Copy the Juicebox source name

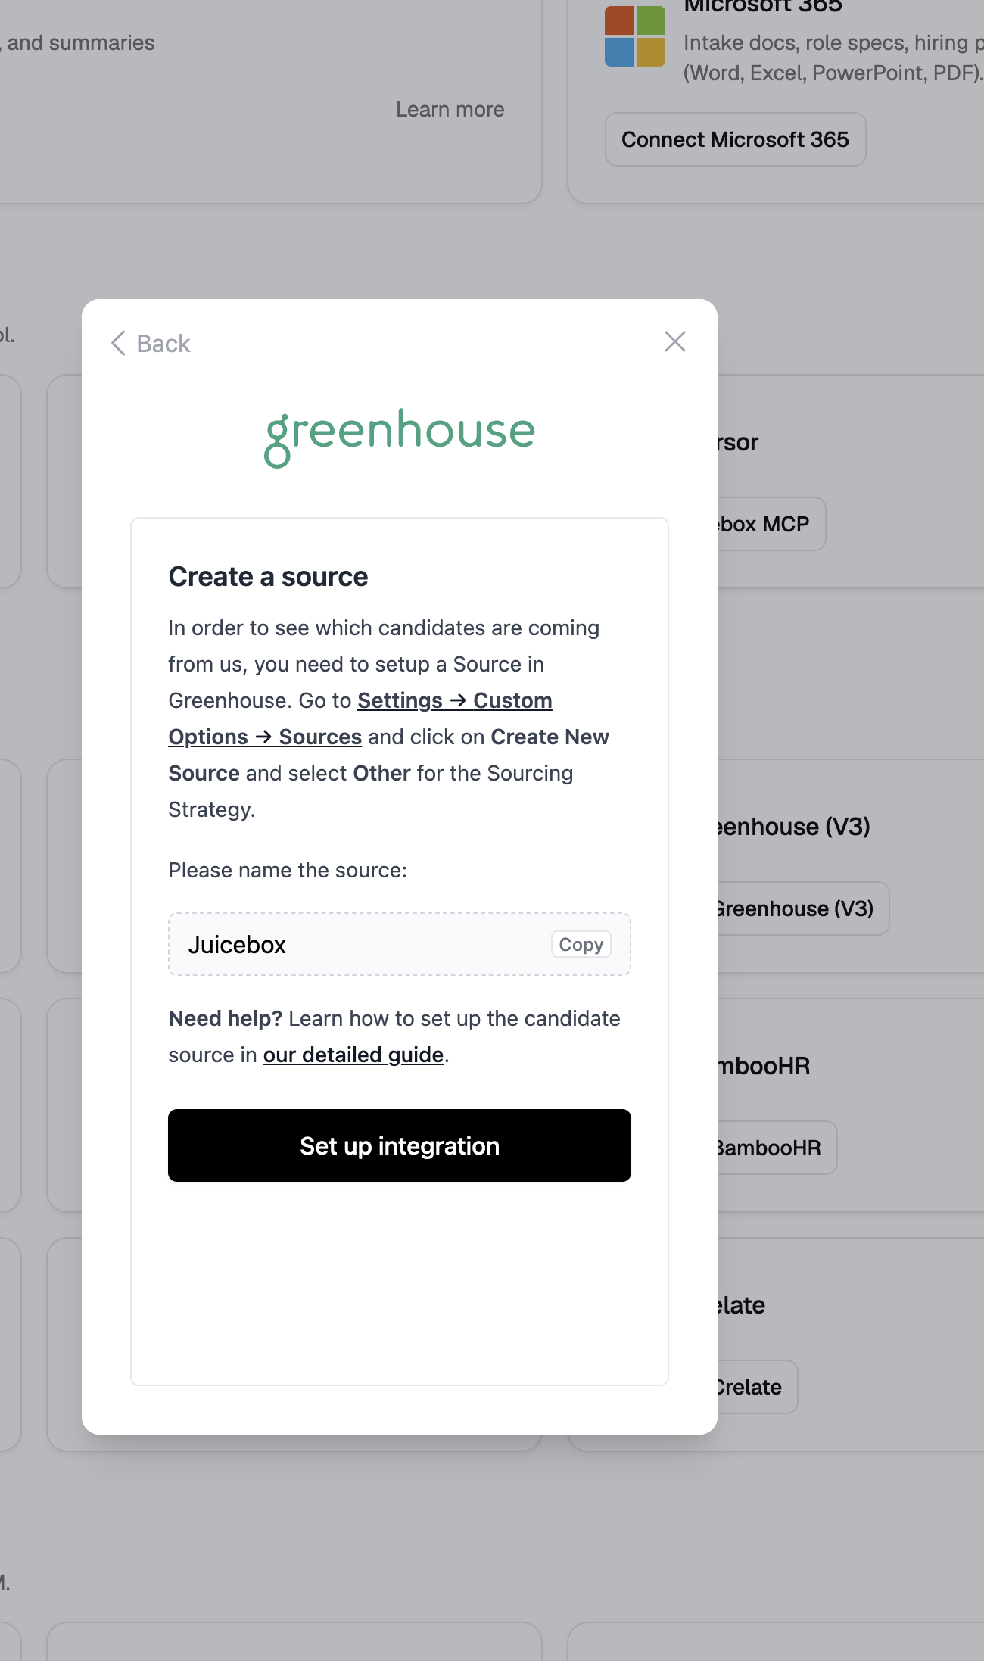[581, 944]
